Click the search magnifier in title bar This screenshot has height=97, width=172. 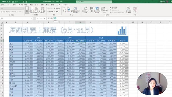click(79, 2)
